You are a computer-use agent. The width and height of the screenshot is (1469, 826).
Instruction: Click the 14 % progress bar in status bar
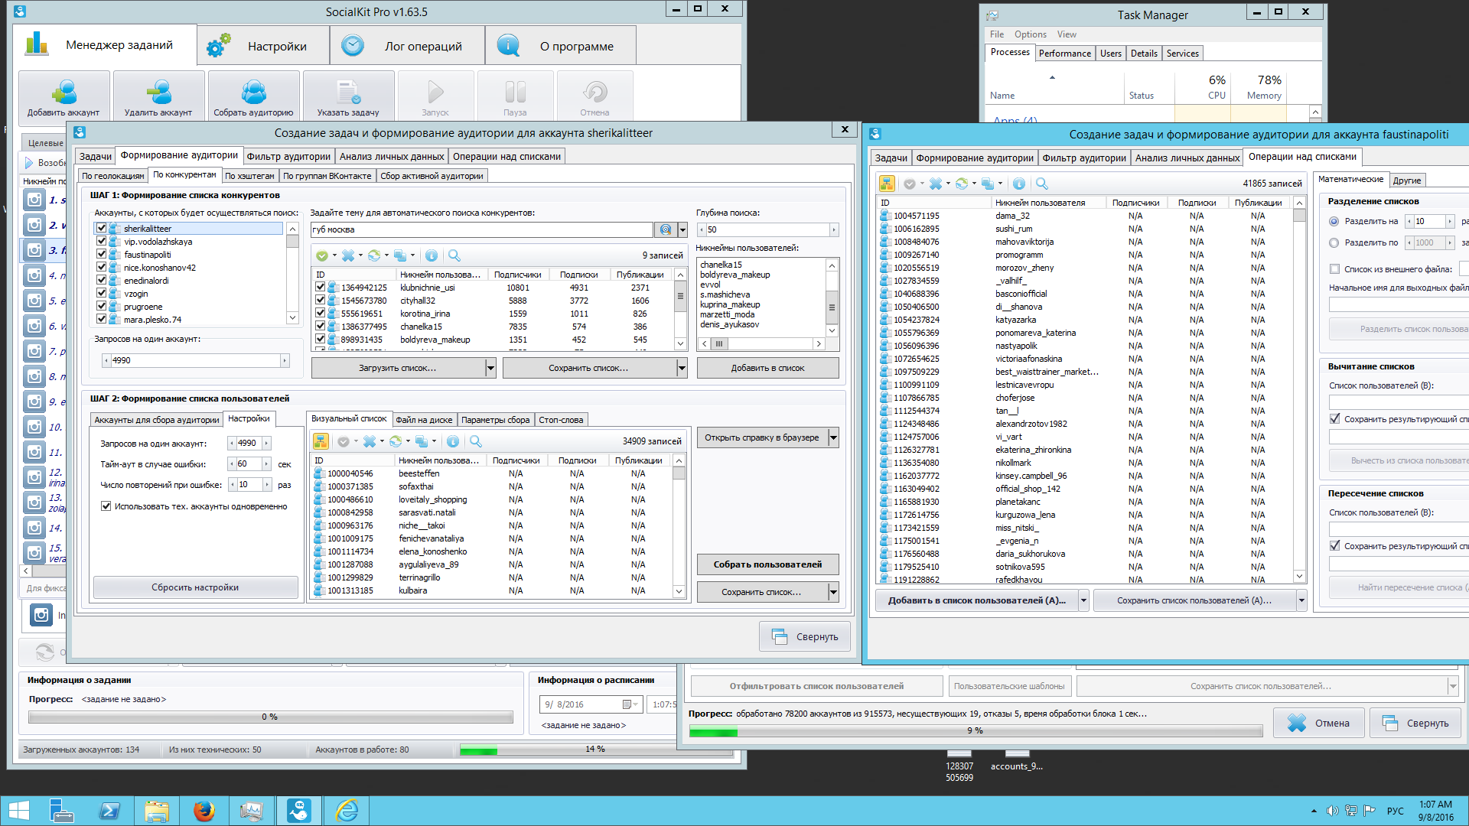point(595,750)
